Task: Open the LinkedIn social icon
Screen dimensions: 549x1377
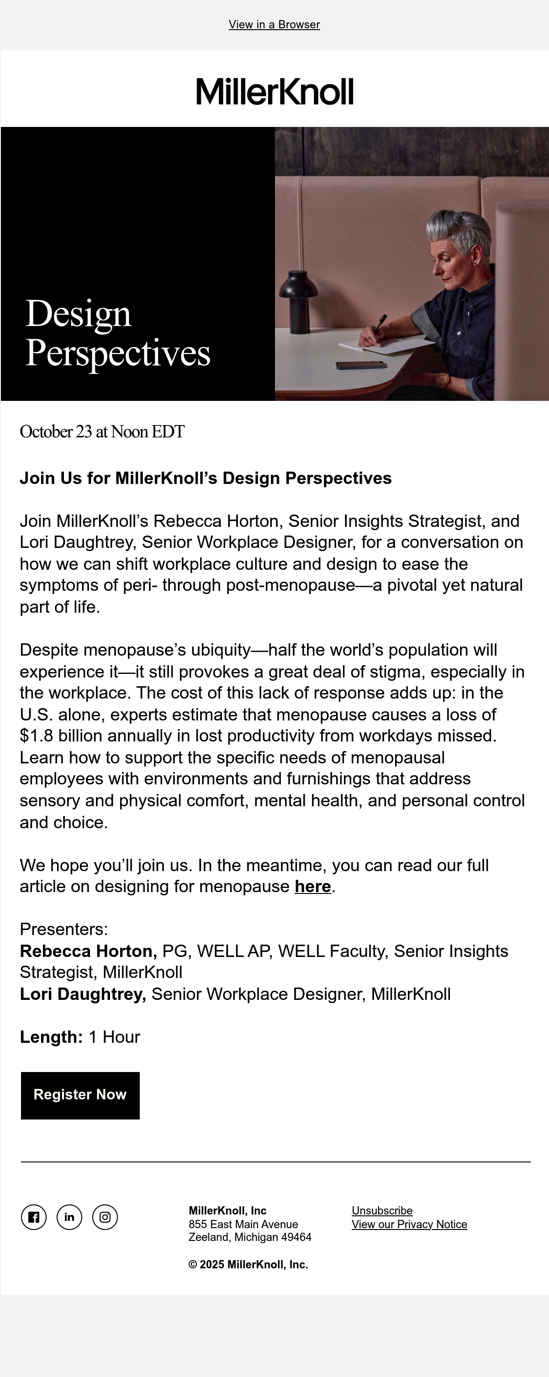Action: click(69, 1217)
